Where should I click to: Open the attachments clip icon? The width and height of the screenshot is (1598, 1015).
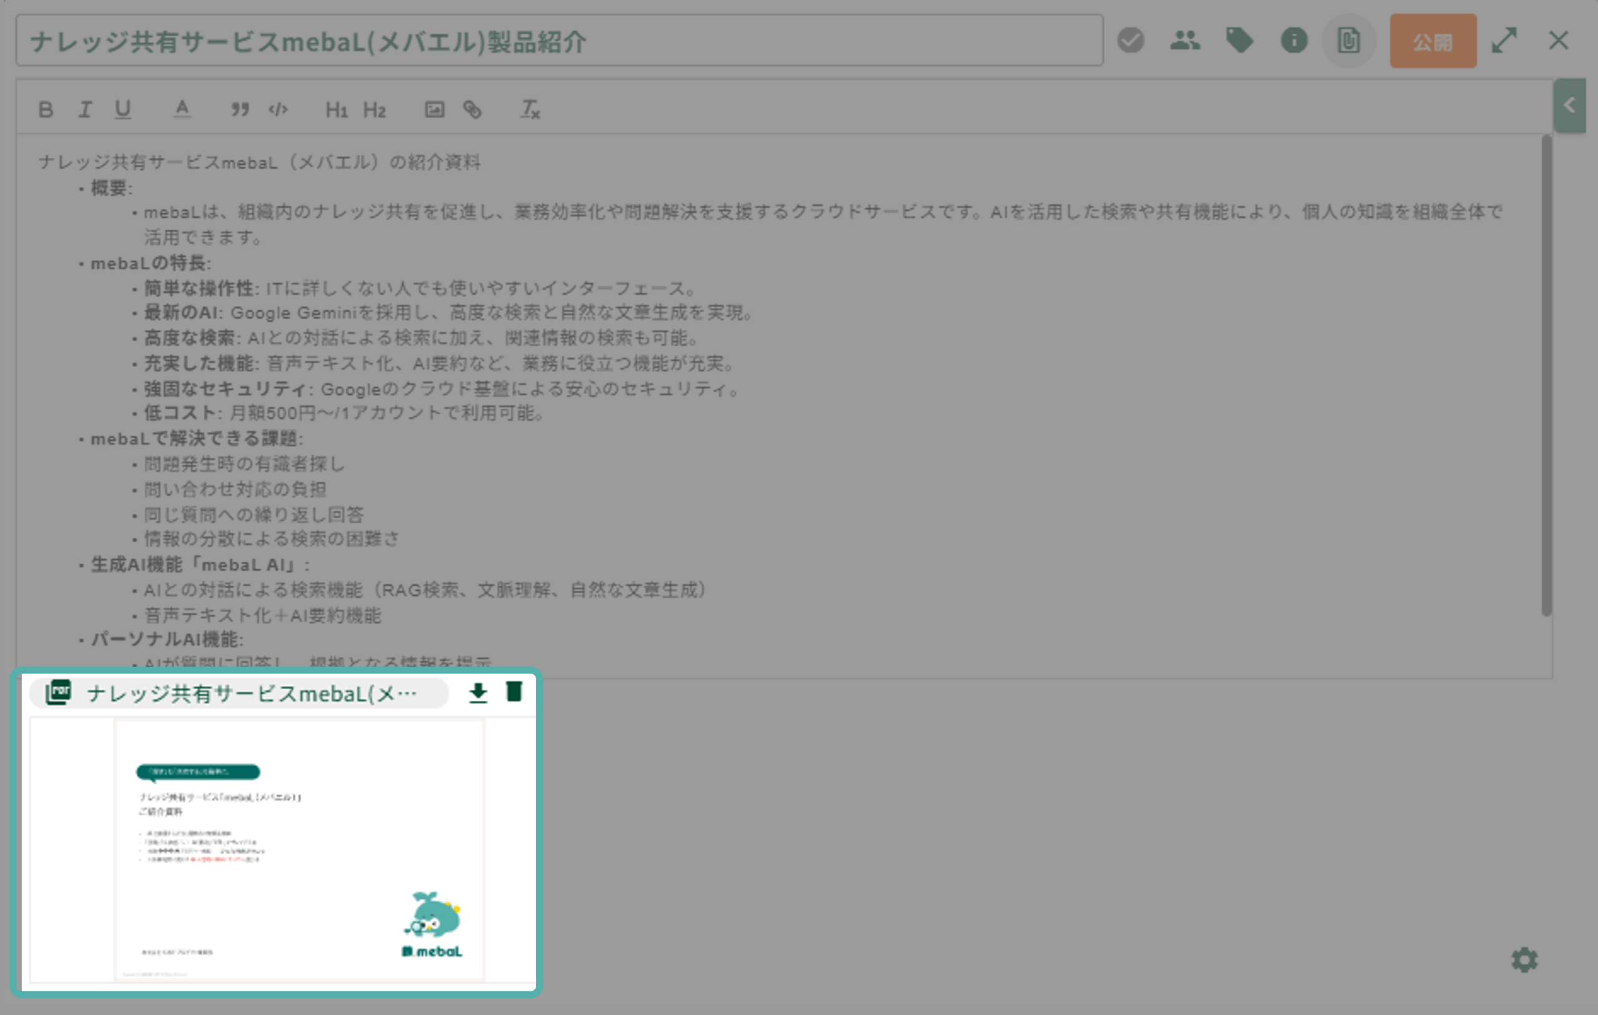pos(1348,41)
